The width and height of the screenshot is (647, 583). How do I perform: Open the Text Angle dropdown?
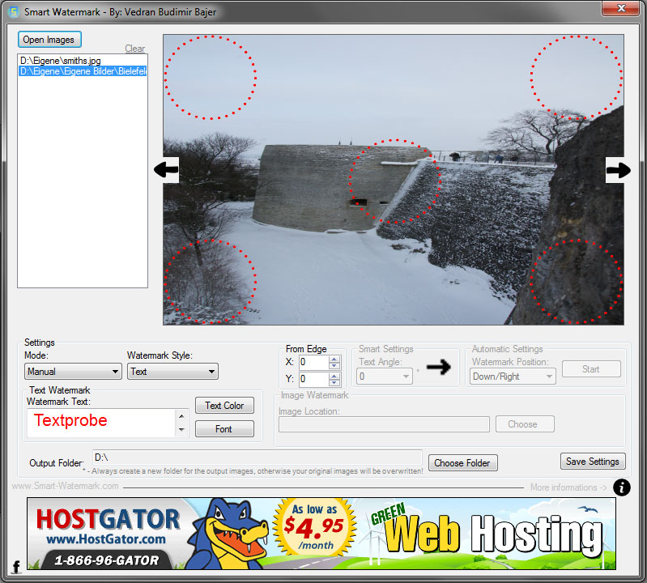tap(384, 377)
